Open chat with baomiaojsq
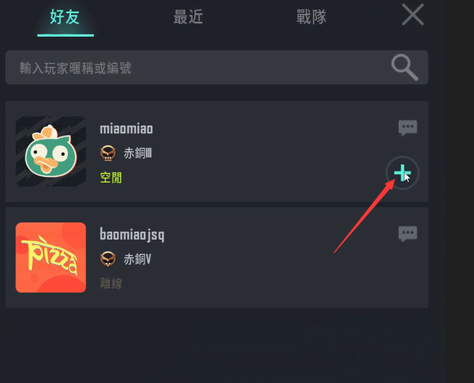The width and height of the screenshot is (474, 383). tap(408, 234)
